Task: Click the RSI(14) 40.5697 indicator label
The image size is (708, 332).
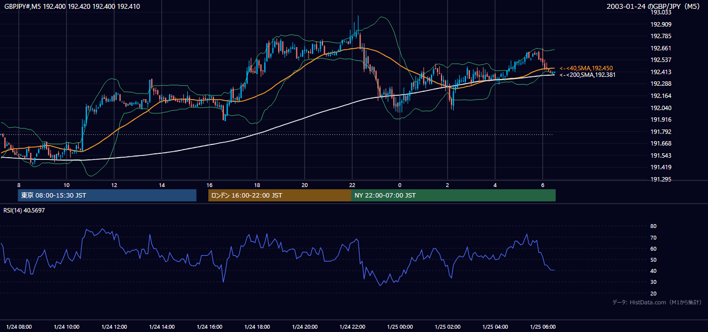Action: [x=24, y=210]
